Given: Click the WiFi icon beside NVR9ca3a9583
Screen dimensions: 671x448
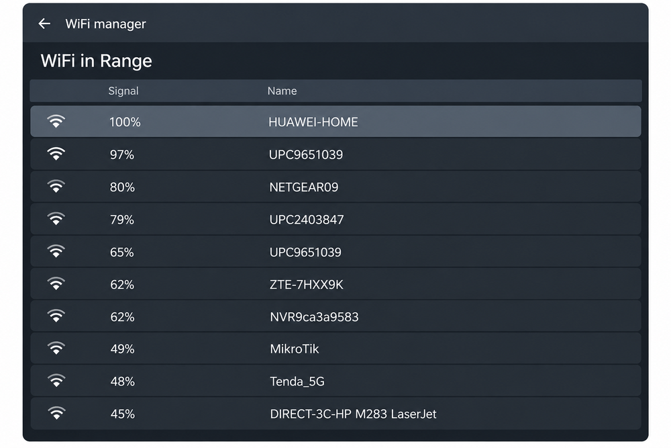Looking at the screenshot, I should pos(56,316).
